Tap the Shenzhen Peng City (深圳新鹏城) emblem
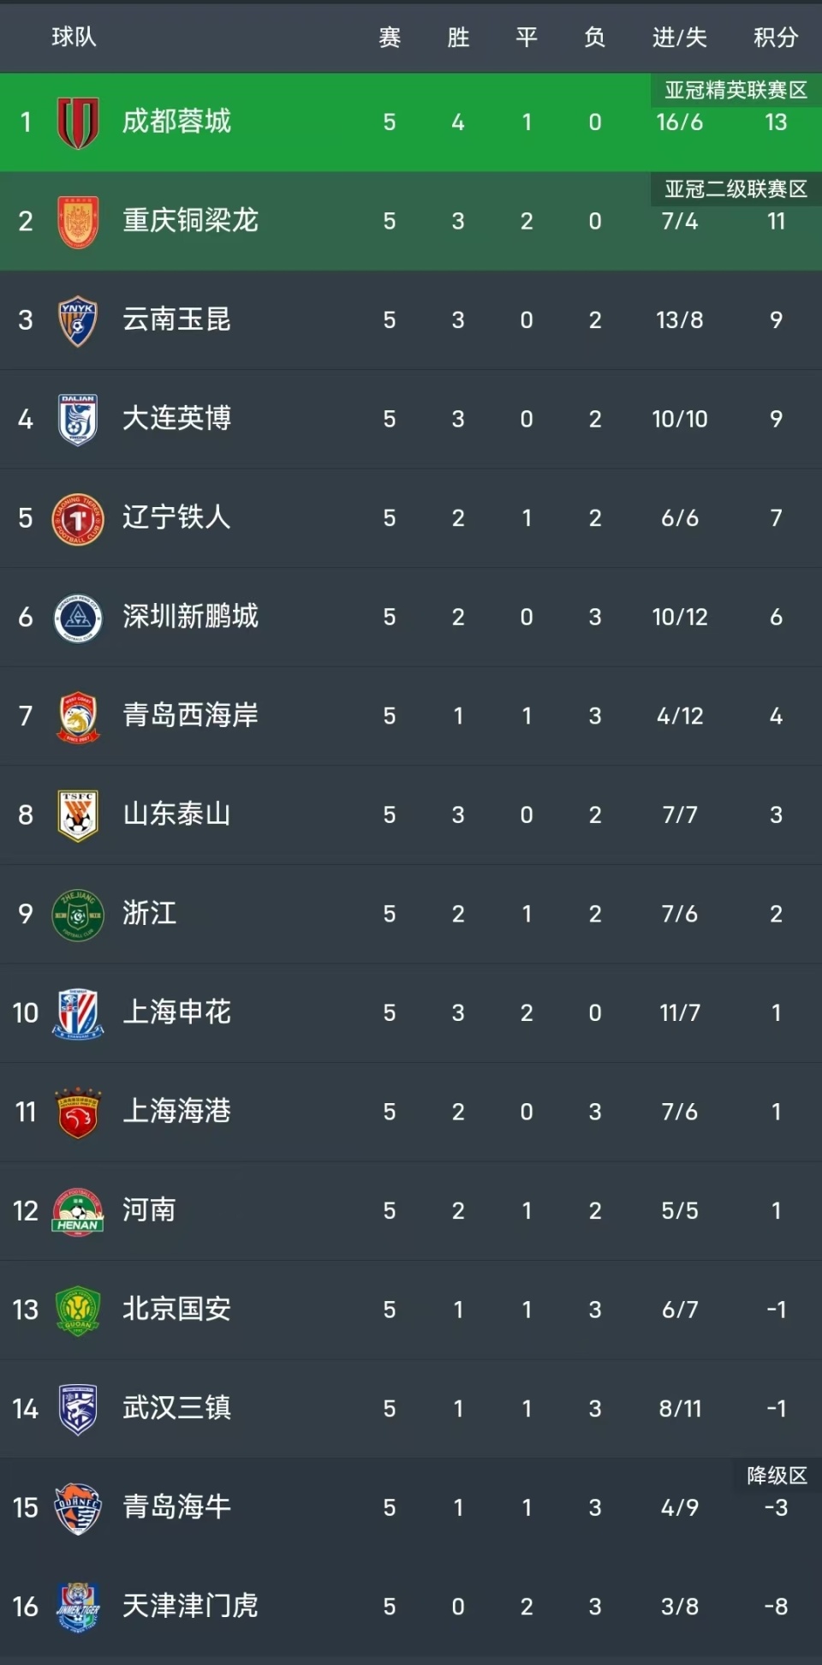This screenshot has height=1665, width=822. (78, 618)
